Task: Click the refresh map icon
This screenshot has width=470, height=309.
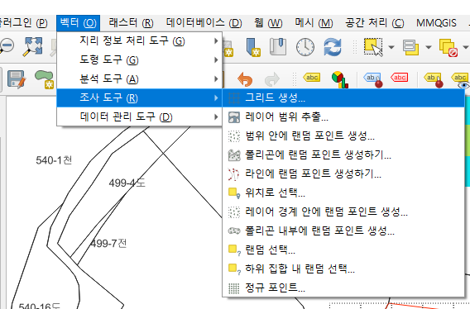Action: pyautogui.click(x=333, y=47)
